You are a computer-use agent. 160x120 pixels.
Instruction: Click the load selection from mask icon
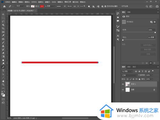(143, 63)
